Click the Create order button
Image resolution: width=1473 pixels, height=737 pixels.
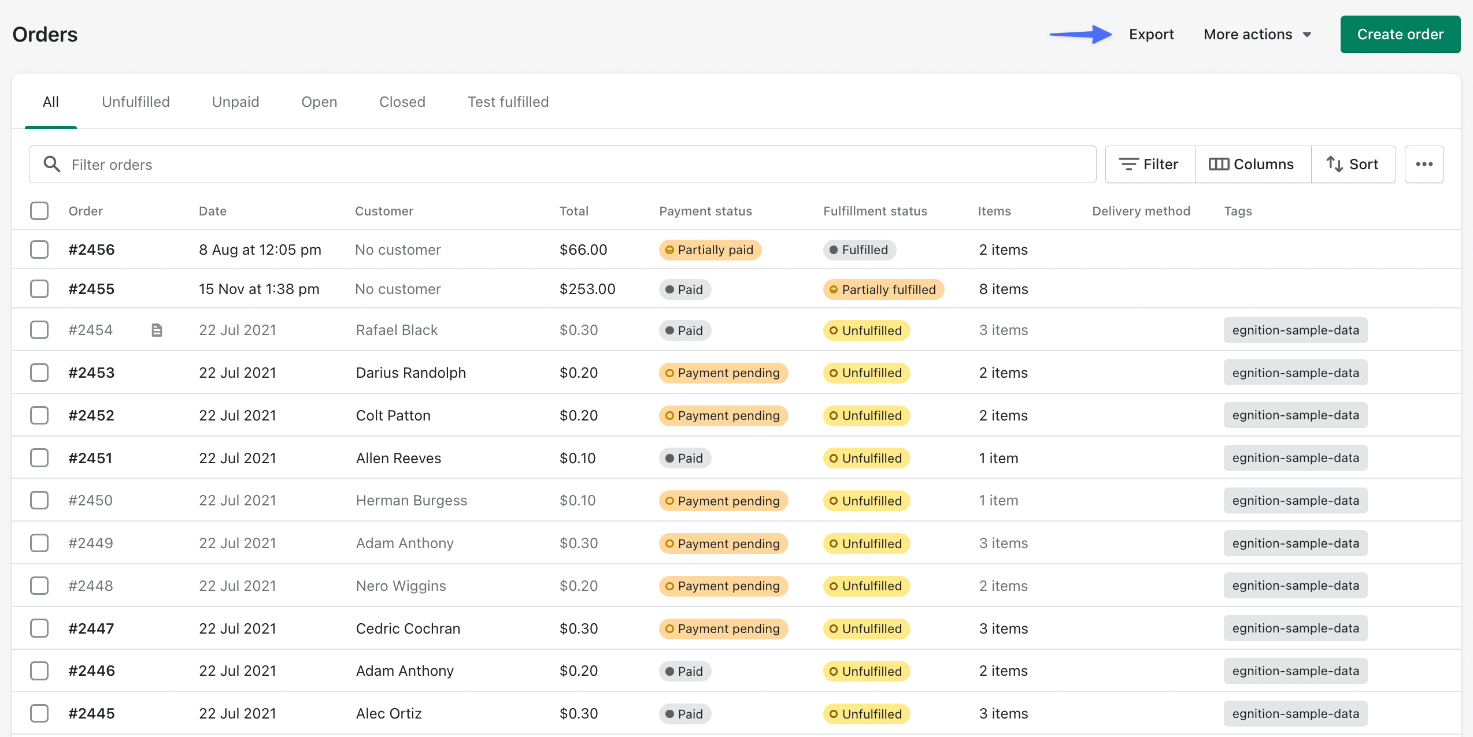[x=1400, y=34]
